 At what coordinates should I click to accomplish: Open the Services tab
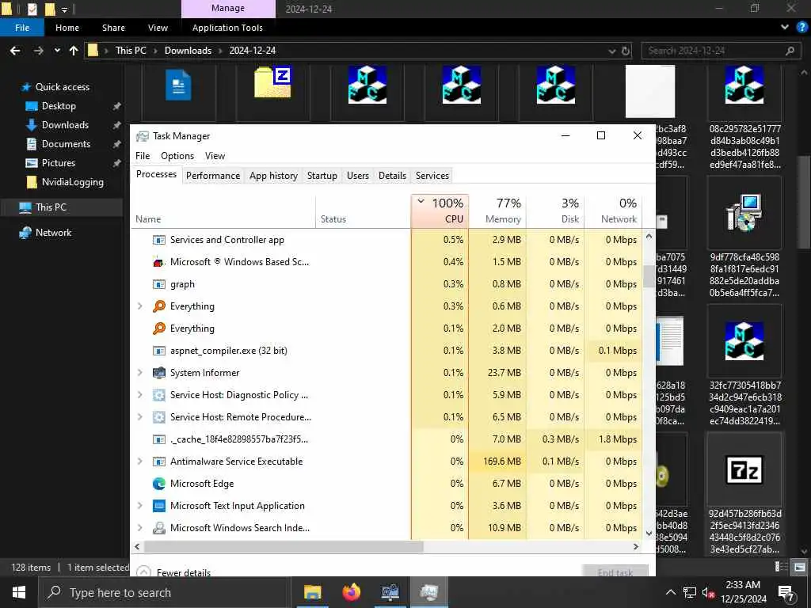[x=432, y=176]
